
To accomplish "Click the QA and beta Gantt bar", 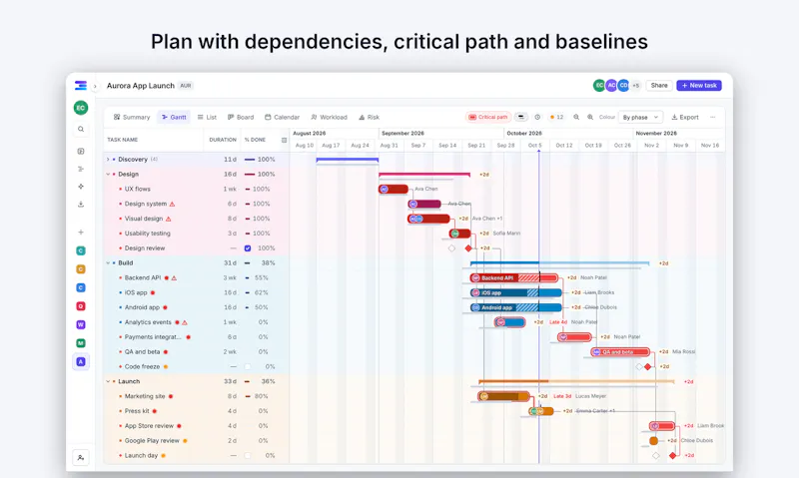I will point(620,351).
